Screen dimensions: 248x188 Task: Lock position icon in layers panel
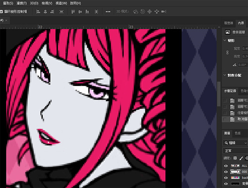coord(247,158)
